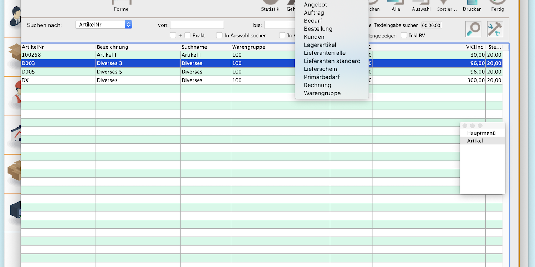Toggle the Inkl BV checkbox
535x267 pixels.
[404, 35]
